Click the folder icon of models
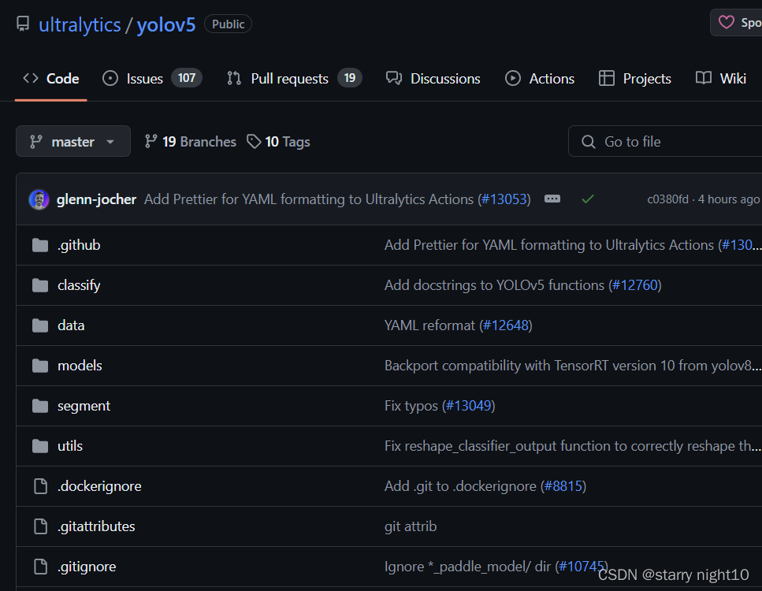Viewport: 762px width, 591px height. [x=40, y=366]
